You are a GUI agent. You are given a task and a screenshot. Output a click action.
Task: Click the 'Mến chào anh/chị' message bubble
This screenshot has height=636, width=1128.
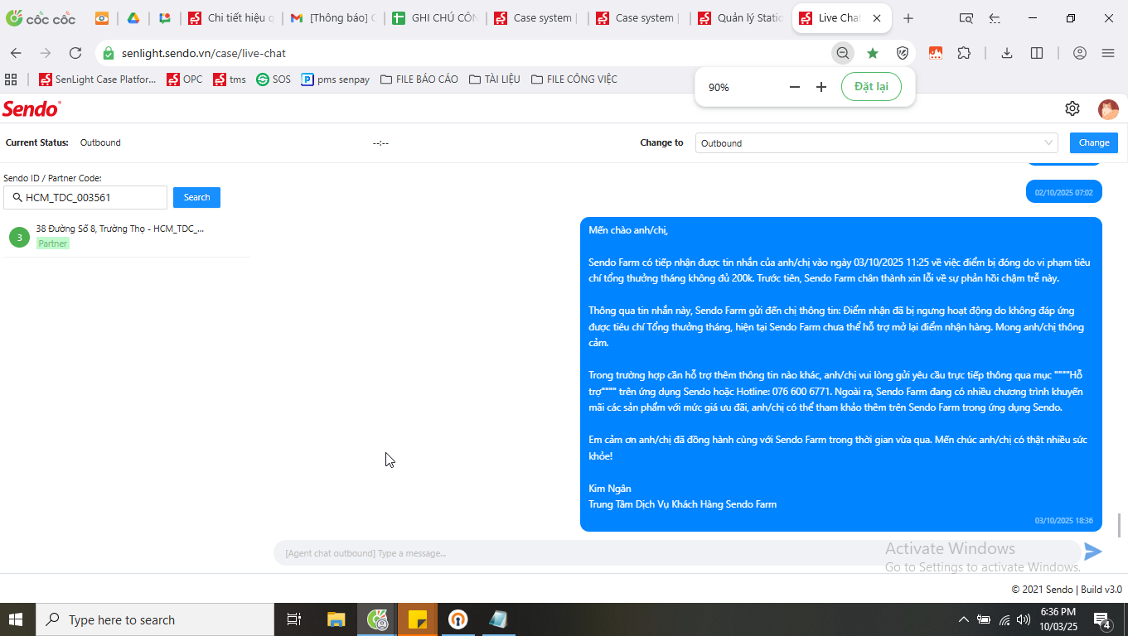point(841,374)
